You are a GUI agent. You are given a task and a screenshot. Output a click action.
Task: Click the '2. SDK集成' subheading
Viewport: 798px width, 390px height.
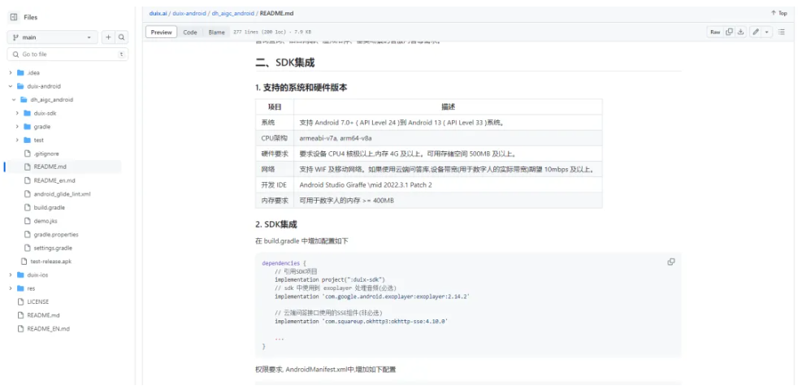click(275, 224)
